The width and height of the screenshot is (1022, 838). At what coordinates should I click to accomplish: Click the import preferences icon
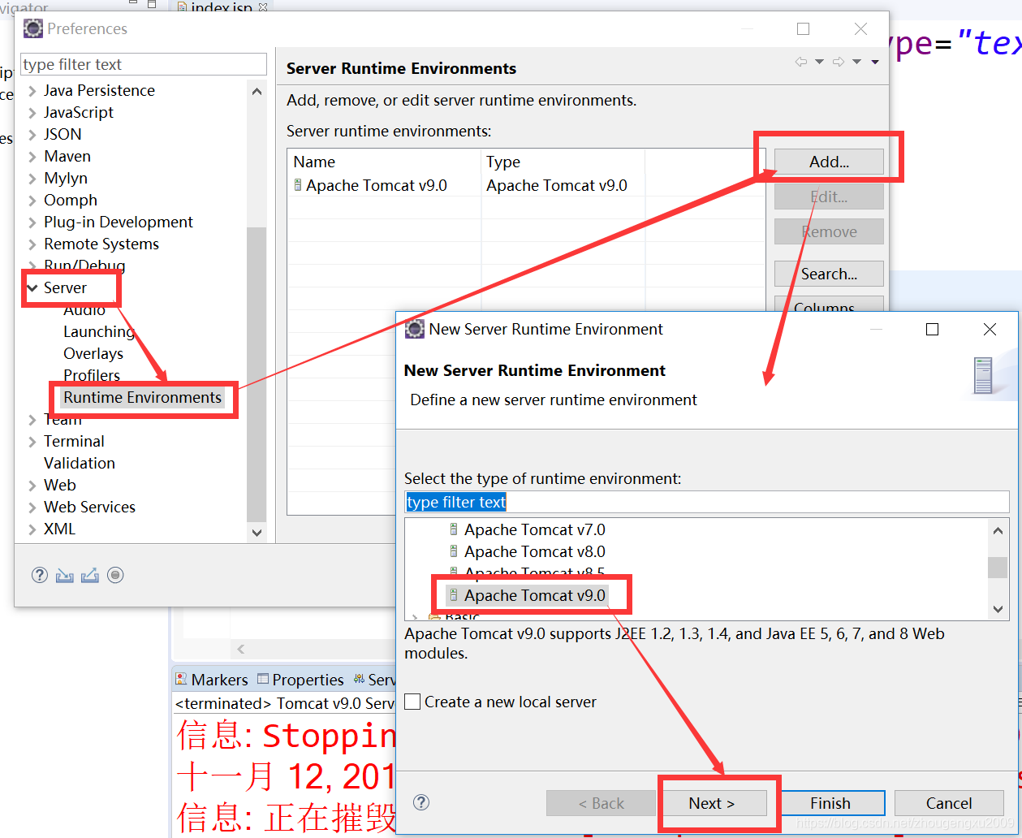[x=65, y=576]
